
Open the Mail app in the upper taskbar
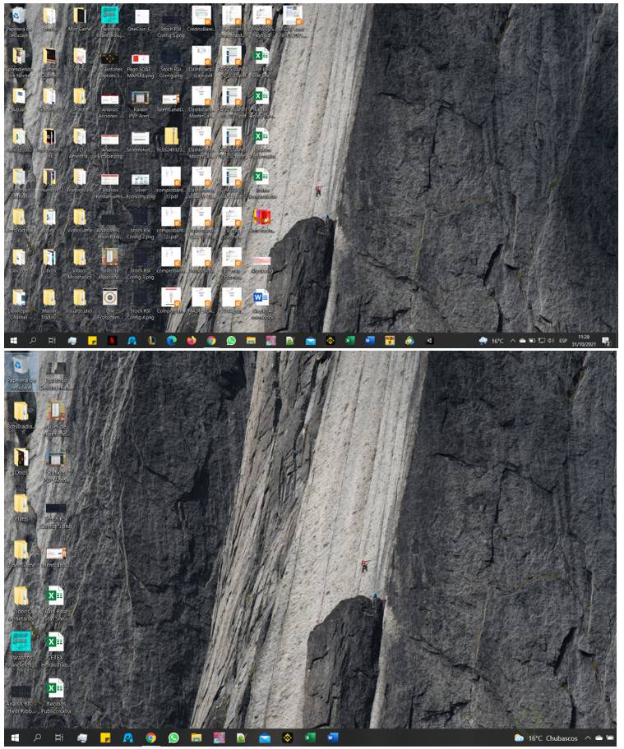[310, 341]
